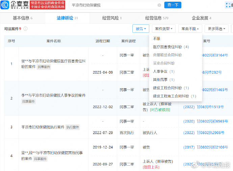Collapse the 案由不限 dropdown
The image size is (233, 171).
pos(190,28)
